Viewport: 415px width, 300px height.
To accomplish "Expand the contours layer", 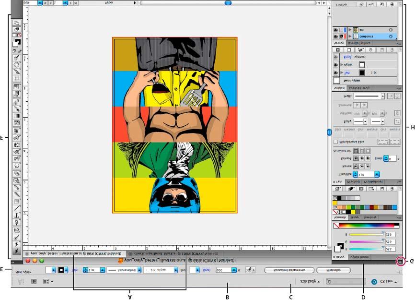I will (x=350, y=36).
